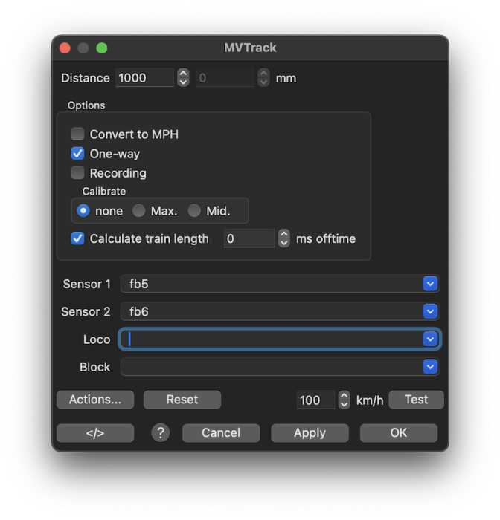The height and width of the screenshot is (520, 500).
Task: Enable the Convert to MPH checkbox
Action: [78, 134]
